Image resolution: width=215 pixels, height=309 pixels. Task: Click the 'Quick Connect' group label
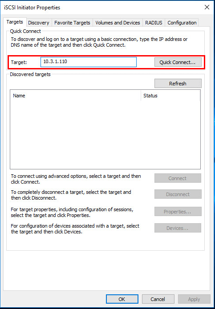click(25, 31)
